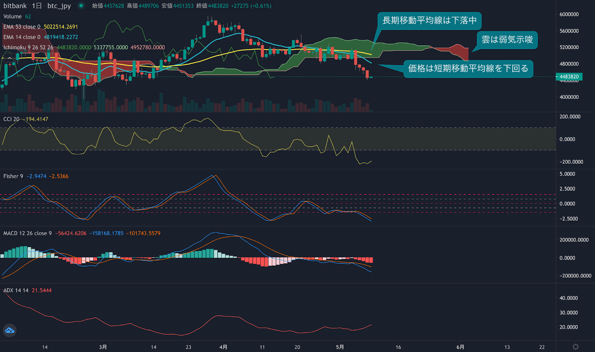
Task: Select the Volume indicator legend
Action: (x=12, y=16)
